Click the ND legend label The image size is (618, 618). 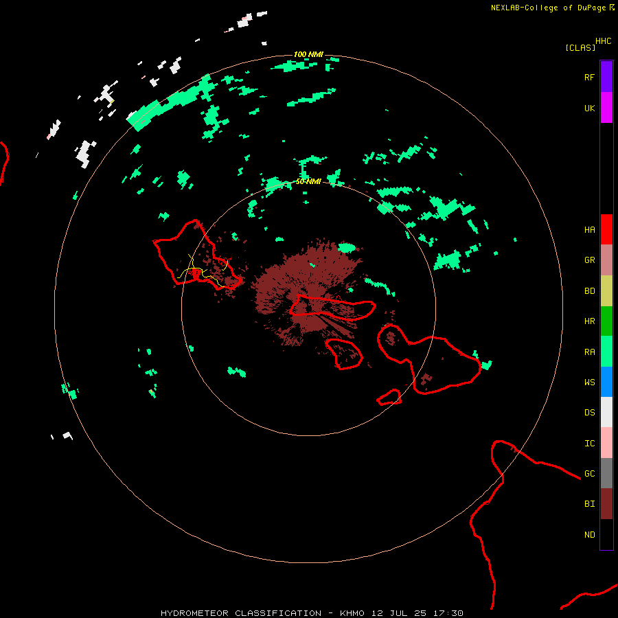click(589, 534)
